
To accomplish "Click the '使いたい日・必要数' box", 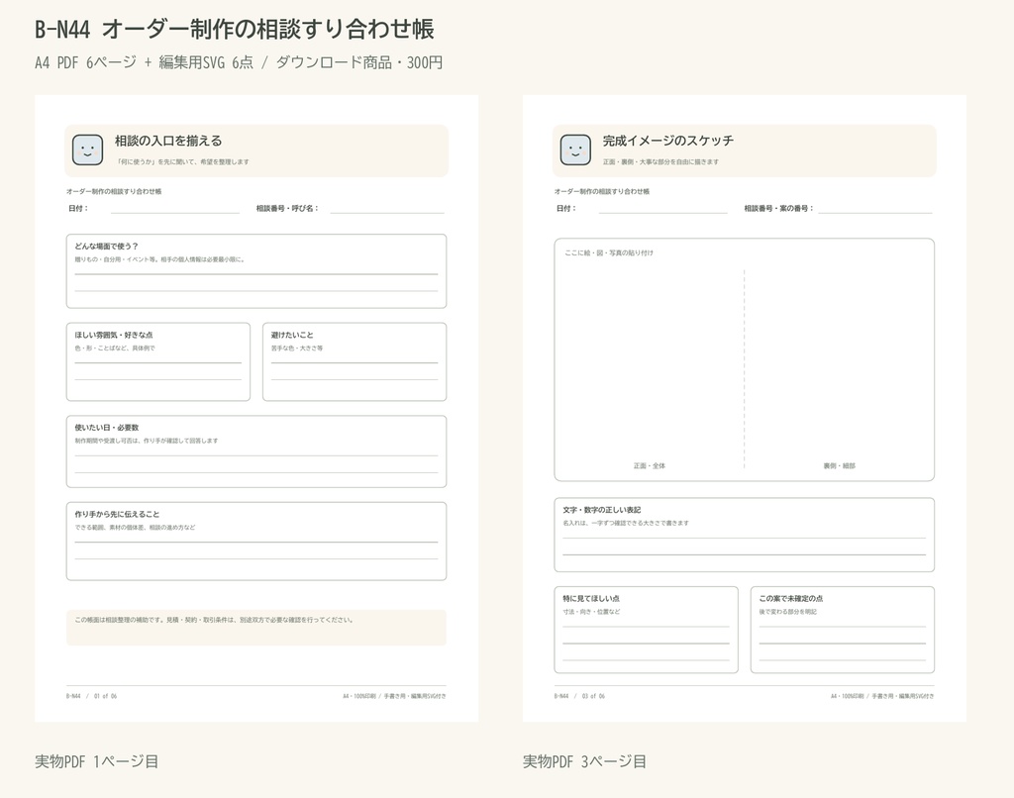I will [256, 451].
